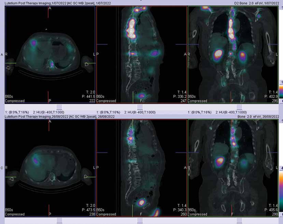Click 'T: 2.0' thickness value in the 1/07/2022 axial view
Screen dimensions: 283x224
[90, 92]
